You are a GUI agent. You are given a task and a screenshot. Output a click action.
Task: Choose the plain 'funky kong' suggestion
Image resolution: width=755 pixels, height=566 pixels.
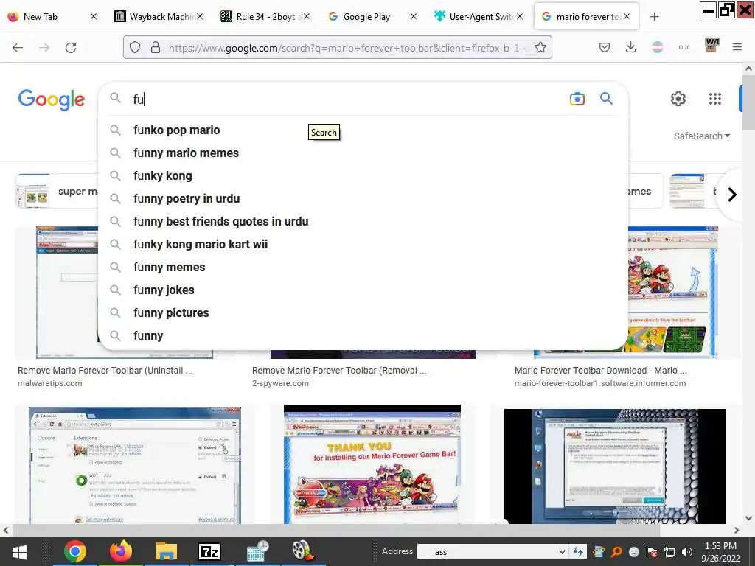click(x=363, y=175)
